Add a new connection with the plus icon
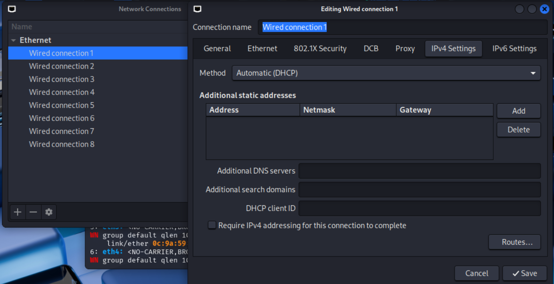The width and height of the screenshot is (554, 284). tap(18, 212)
